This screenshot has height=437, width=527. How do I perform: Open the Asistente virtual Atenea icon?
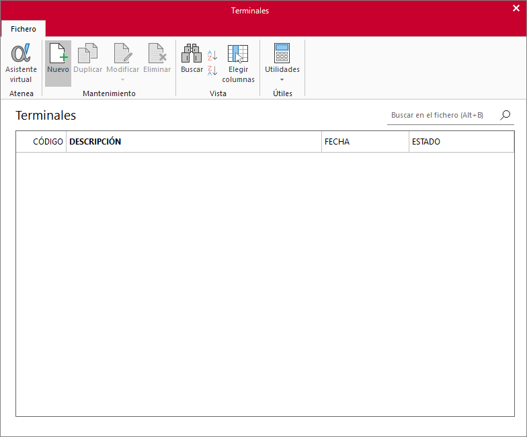pyautogui.click(x=21, y=53)
